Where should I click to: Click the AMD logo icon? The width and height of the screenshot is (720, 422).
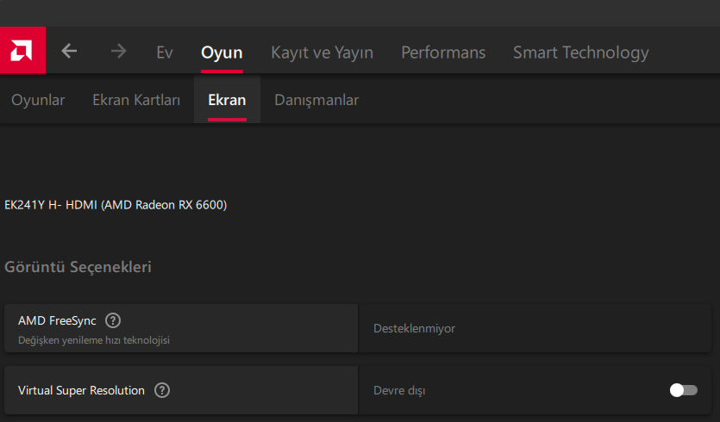point(22,52)
